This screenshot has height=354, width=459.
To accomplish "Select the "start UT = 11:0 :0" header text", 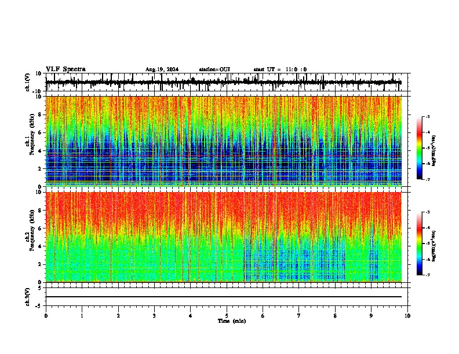I will click(280, 69).
